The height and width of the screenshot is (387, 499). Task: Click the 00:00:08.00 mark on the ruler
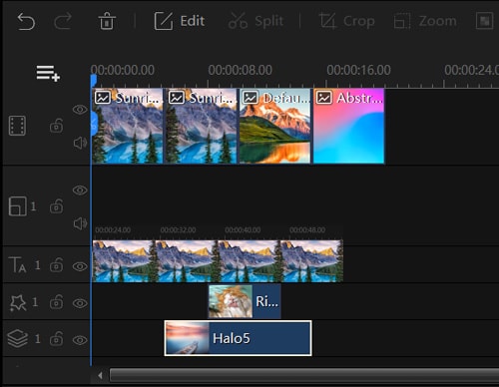point(240,70)
